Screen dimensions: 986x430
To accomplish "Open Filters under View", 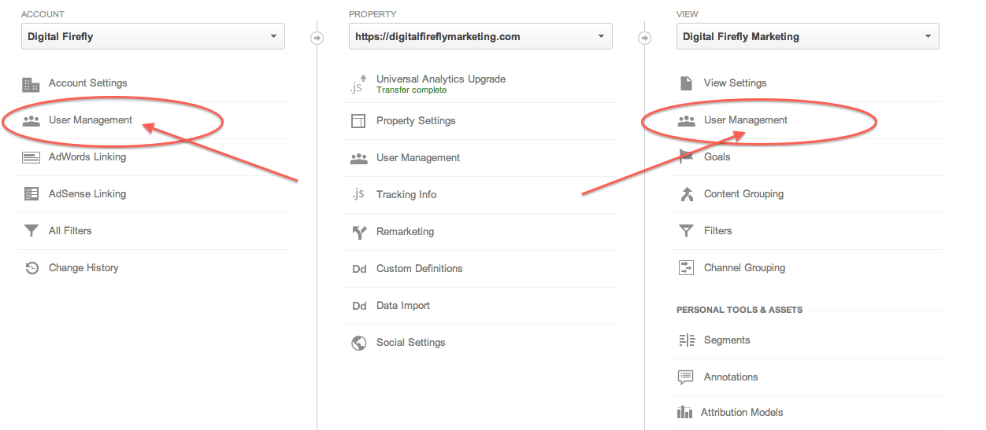I will 718,231.
